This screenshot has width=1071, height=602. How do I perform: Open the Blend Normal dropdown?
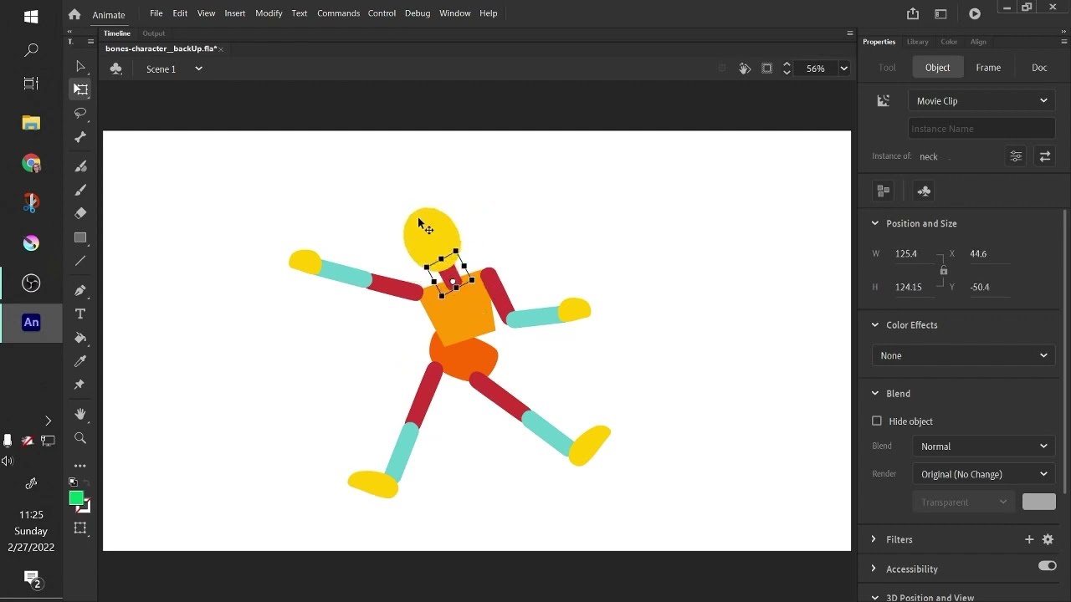(x=983, y=446)
